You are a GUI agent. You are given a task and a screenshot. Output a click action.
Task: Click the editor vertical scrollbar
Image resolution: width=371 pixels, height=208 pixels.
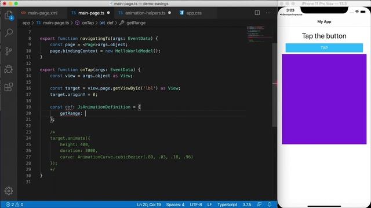(274, 85)
